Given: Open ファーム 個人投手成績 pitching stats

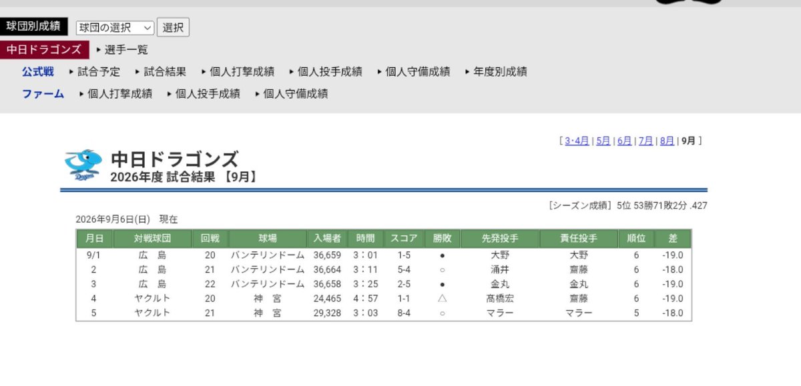Looking at the screenshot, I should [208, 93].
